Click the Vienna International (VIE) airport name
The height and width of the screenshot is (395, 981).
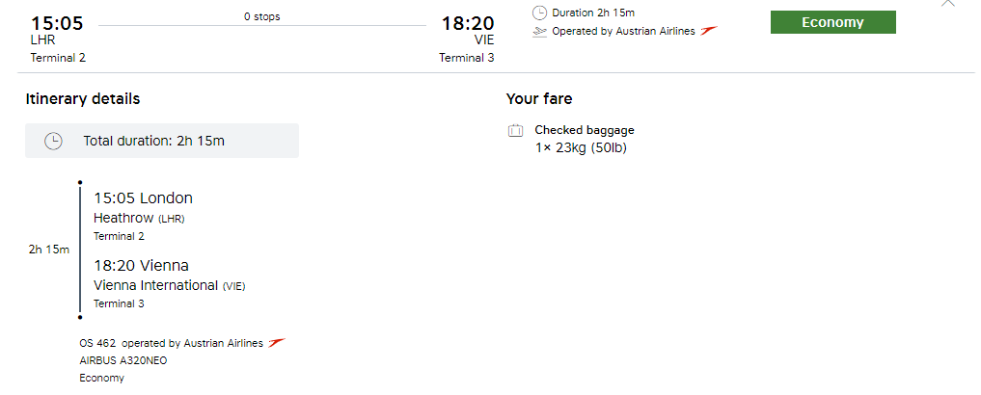coord(168,285)
